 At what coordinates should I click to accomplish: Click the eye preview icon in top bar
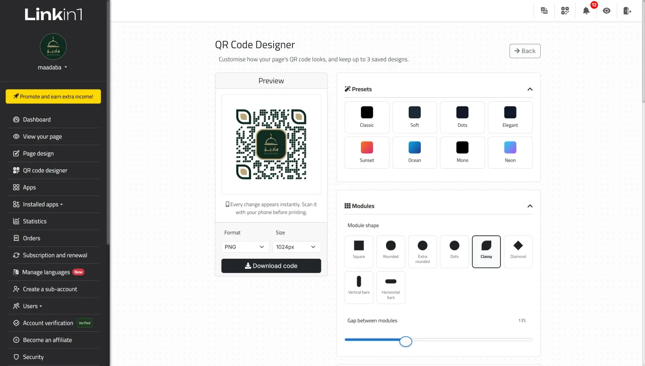pos(607,11)
